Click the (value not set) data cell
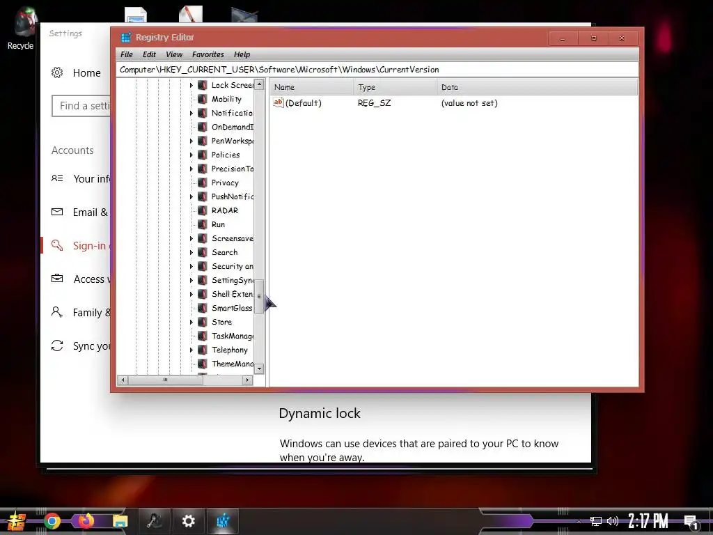 pos(469,103)
